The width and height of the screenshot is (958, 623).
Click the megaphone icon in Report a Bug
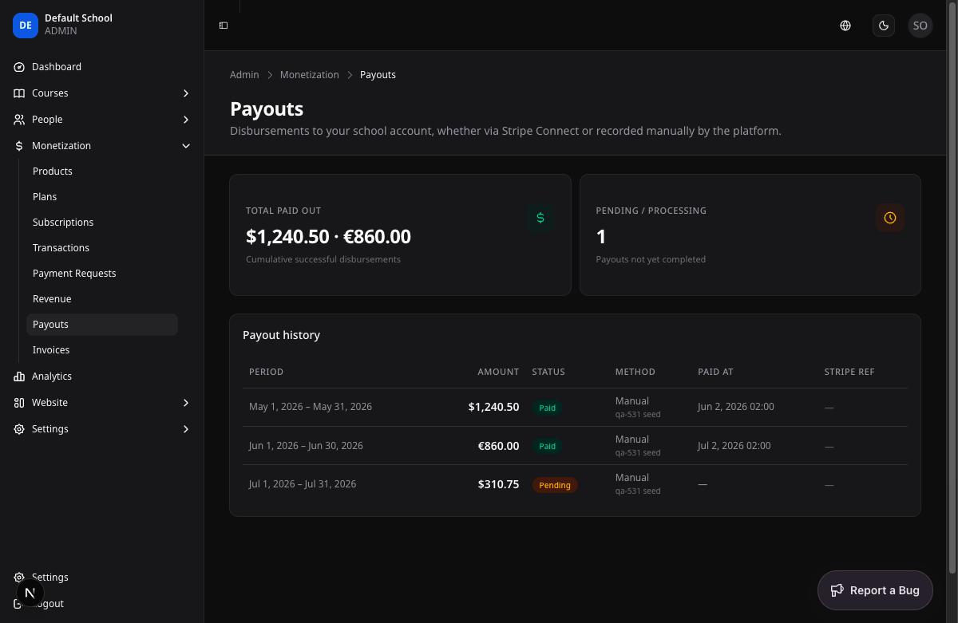tap(837, 590)
